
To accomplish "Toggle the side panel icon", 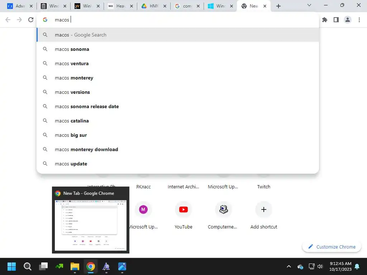I will tap(336, 20).
